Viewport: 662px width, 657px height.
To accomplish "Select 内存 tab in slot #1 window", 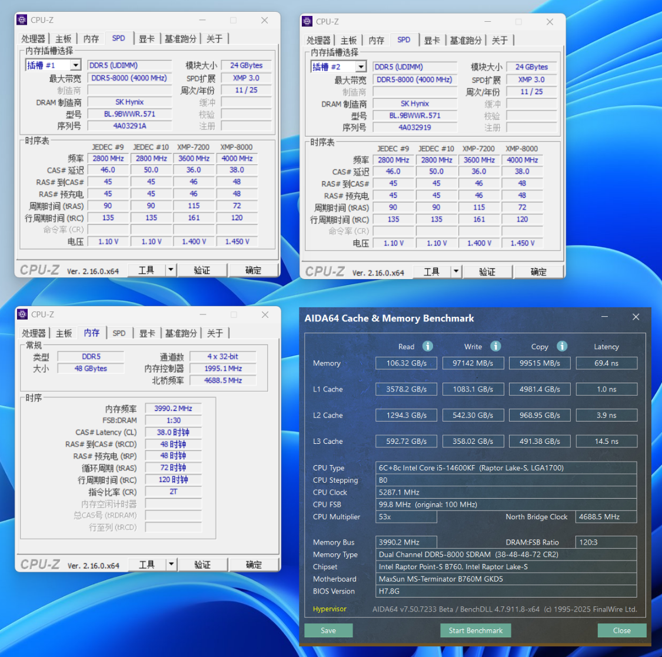I will (91, 39).
